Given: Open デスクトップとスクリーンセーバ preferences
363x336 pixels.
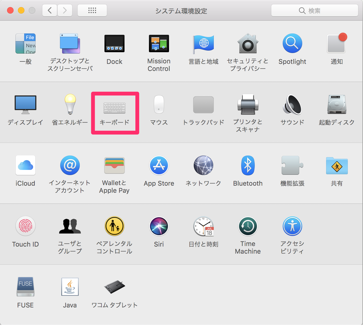Looking at the screenshot, I should [70, 43].
